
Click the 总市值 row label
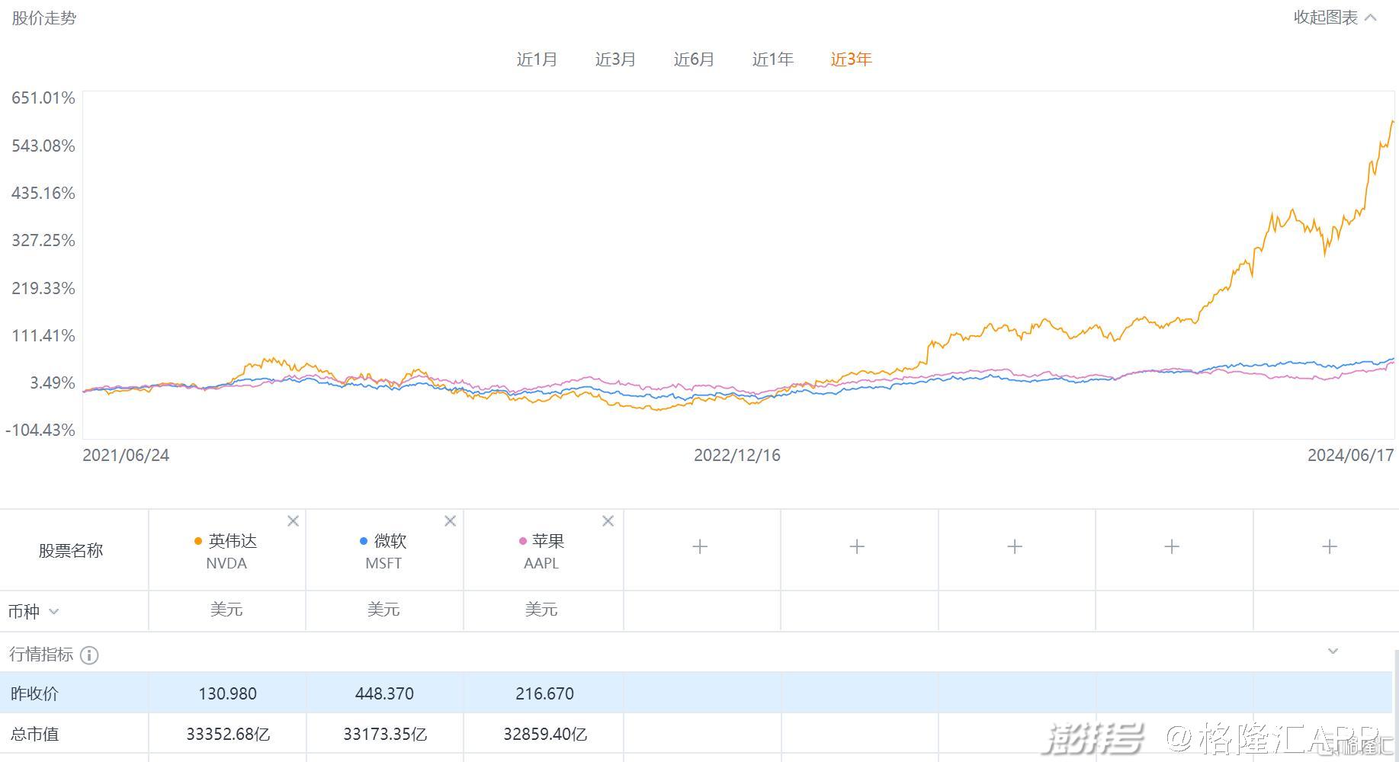pos(34,734)
